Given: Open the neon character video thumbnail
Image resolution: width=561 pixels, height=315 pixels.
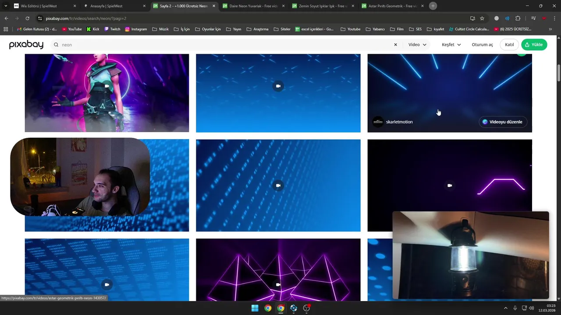Looking at the screenshot, I should 107,93.
